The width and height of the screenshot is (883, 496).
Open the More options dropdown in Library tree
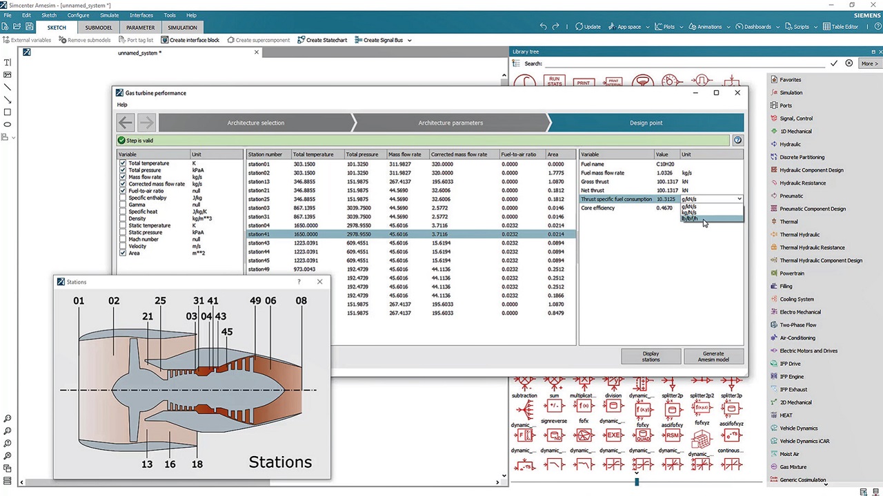[869, 63]
